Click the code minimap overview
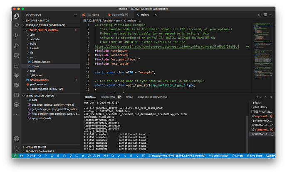This screenshot has height=174, width=287. tap(263, 51)
